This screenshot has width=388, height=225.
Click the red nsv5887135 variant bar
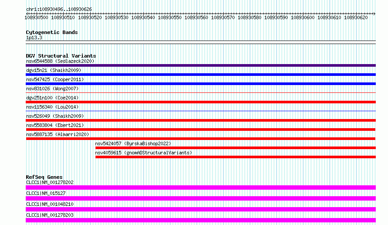pos(201,139)
